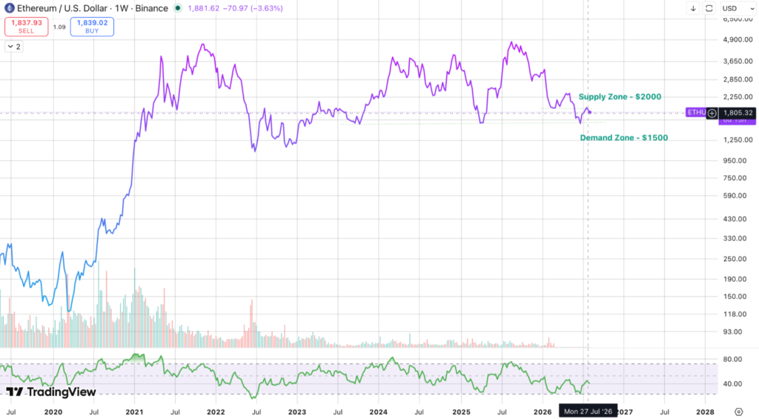759x419 pixels.
Task: Click the 2020 time axis label
Action: tap(53, 412)
